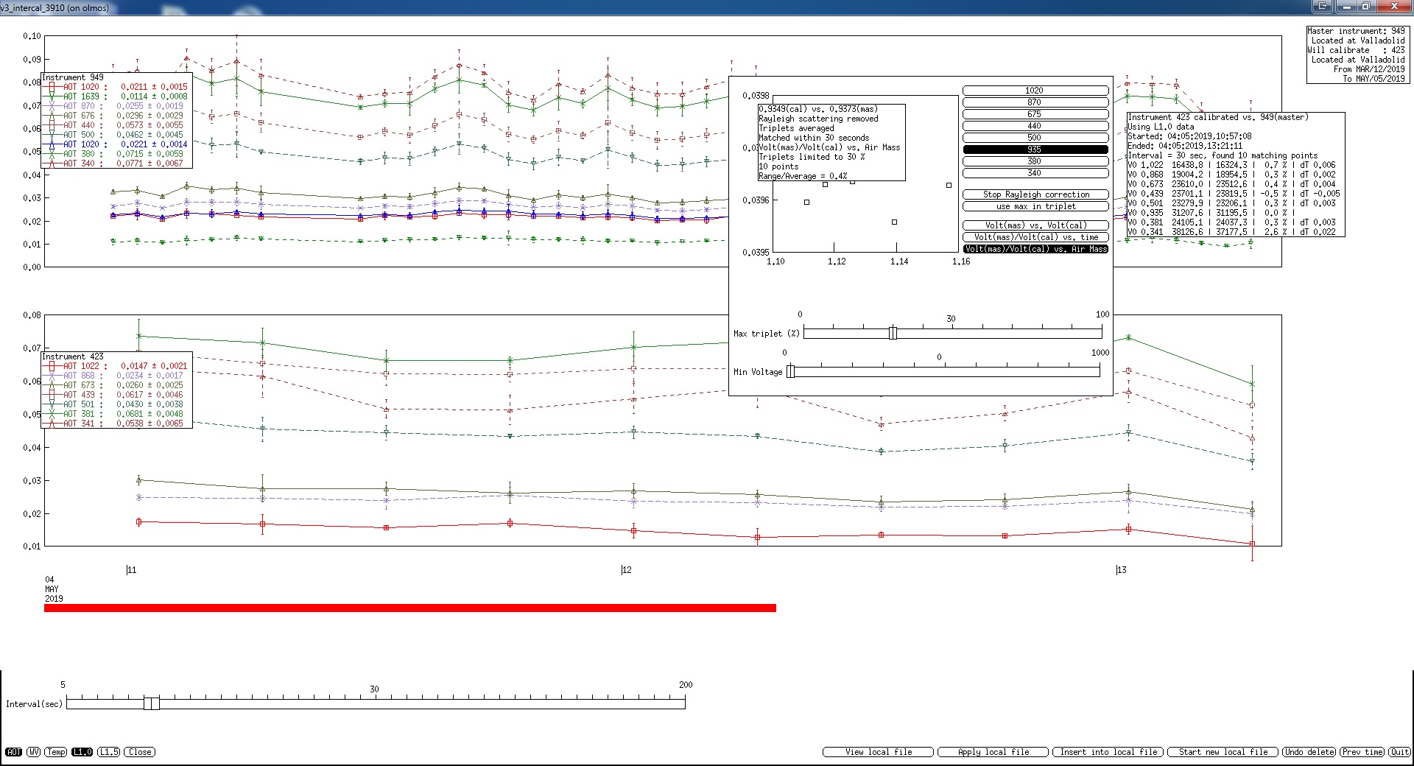Click the 'V0 1.022' calibration result row
The height and width of the screenshot is (766, 1414).
click(x=1231, y=165)
